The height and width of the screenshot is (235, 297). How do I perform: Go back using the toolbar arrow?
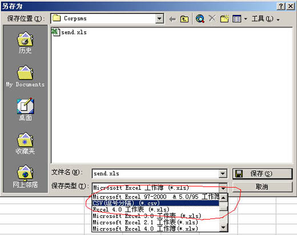point(172,19)
